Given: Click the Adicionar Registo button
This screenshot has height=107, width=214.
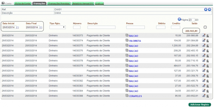Looking at the screenshot, I should 200,104.
